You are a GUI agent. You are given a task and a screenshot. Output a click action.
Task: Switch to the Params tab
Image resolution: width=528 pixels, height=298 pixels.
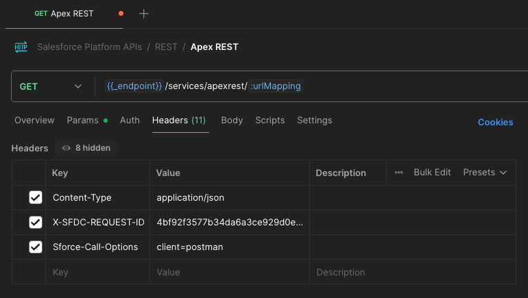87,121
